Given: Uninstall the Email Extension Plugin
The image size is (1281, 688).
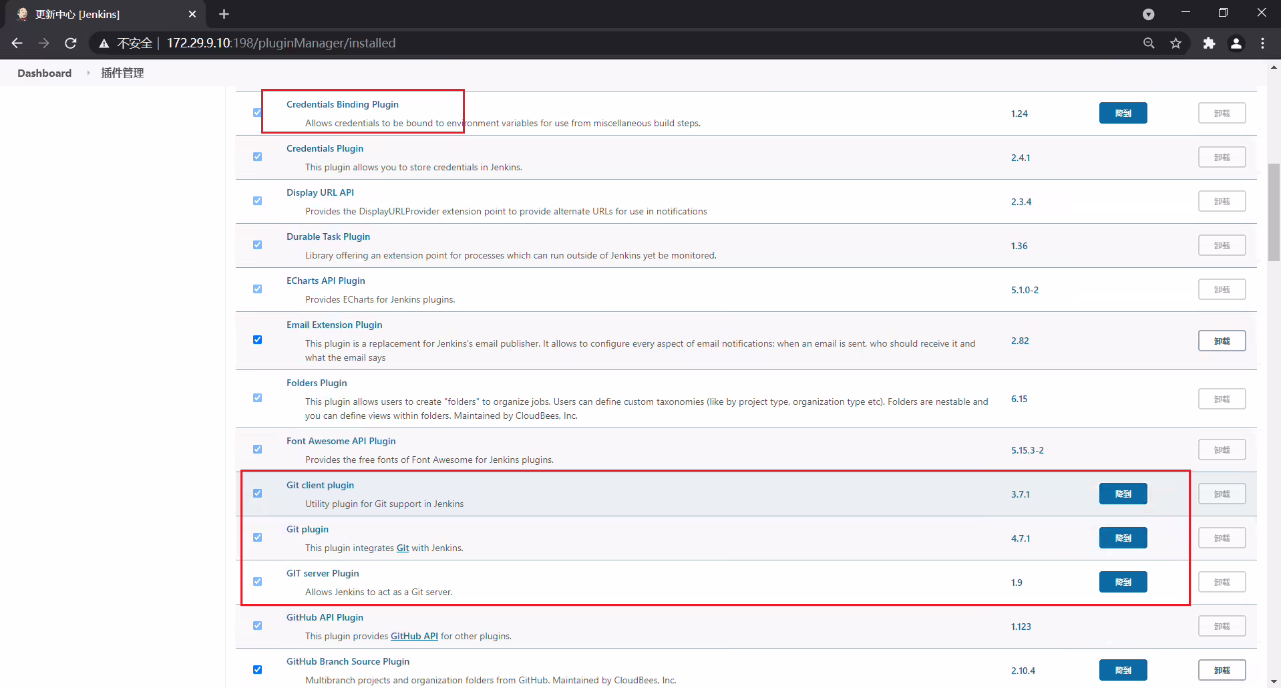Looking at the screenshot, I should pos(1222,341).
